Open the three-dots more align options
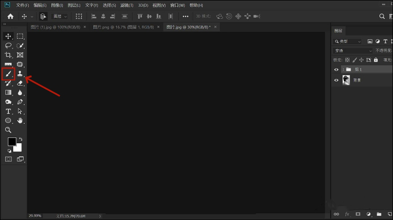This screenshot has height=220, width=393. click(185, 17)
